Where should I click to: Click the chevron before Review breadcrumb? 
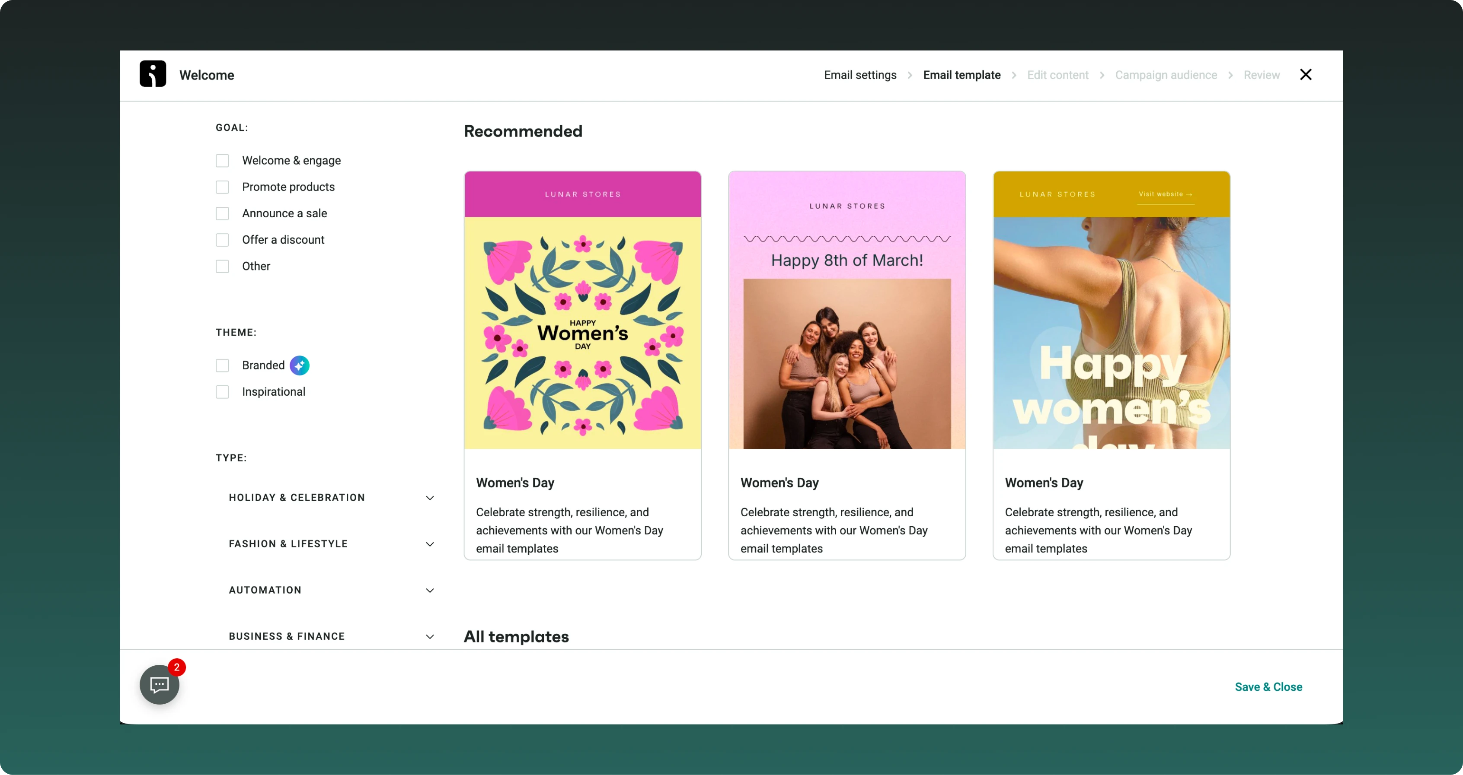[x=1230, y=76]
